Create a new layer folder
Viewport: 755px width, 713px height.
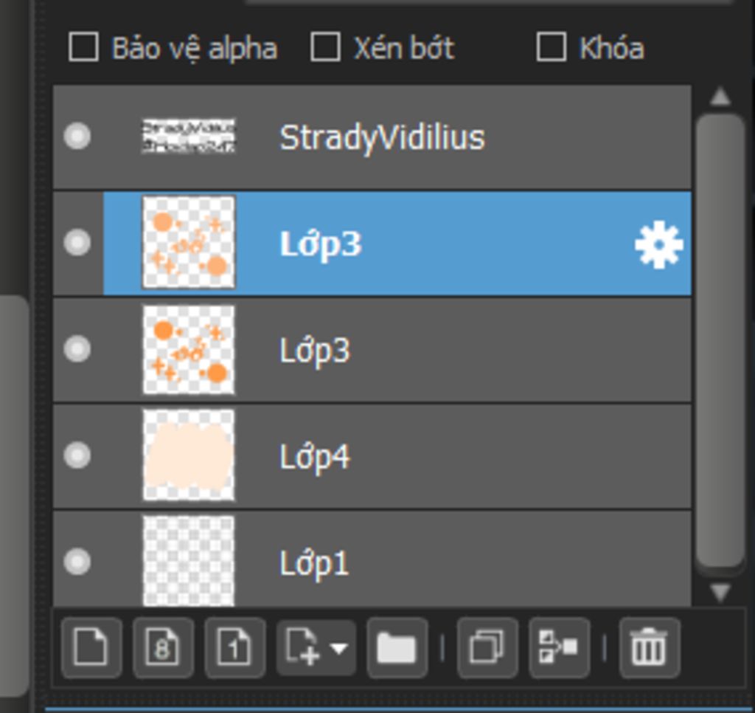click(x=397, y=647)
